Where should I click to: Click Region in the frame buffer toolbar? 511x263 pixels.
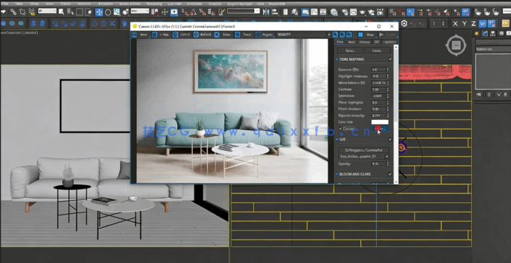(265, 35)
